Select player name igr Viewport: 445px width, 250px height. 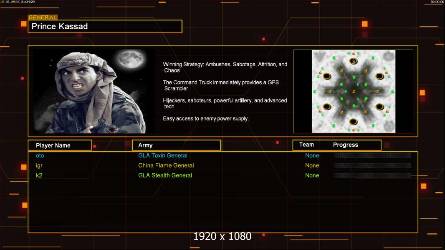tap(39, 166)
